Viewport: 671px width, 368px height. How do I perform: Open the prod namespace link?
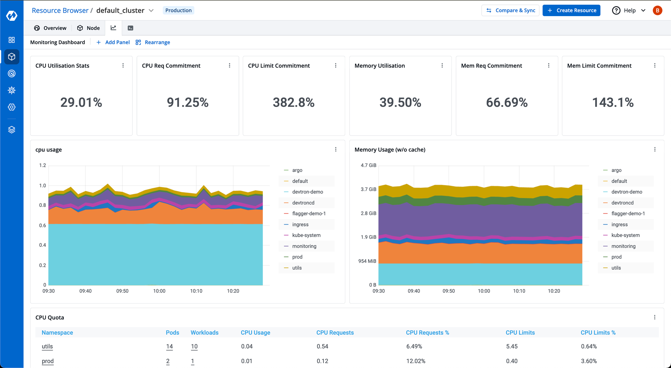tap(48, 361)
